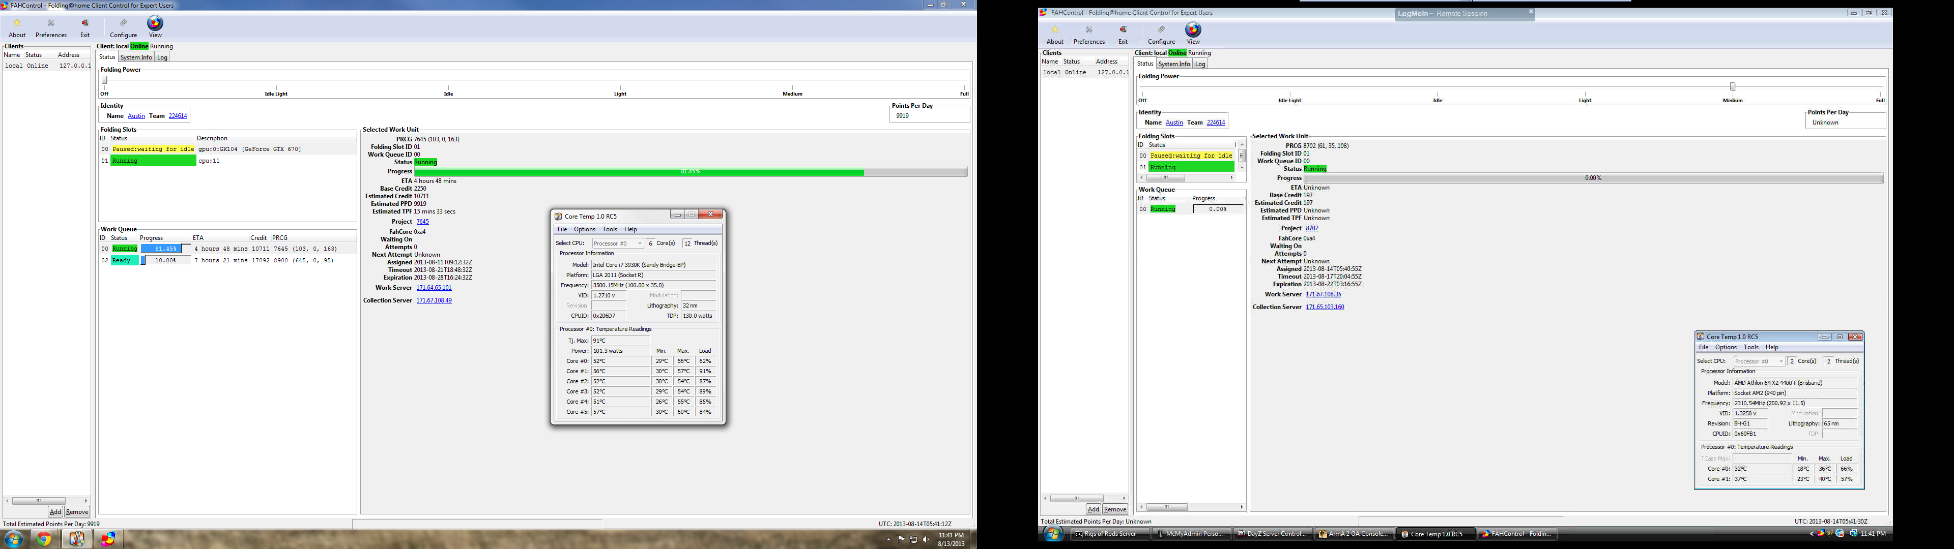
Task: Open the Options menu in the Intel Core Temp window
Action: (x=584, y=229)
